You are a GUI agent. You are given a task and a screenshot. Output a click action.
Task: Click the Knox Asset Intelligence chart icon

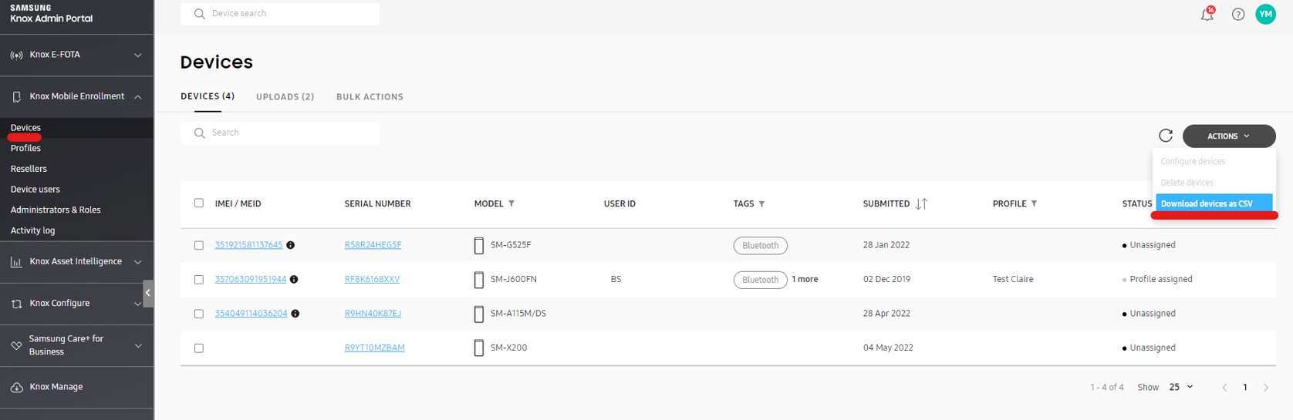point(16,262)
